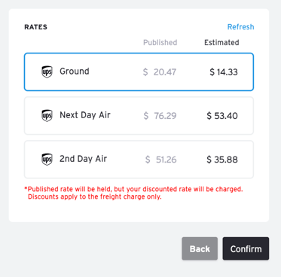281x277 pixels.
Task: Click the red published rate disclaimer text
Action: coord(133,193)
